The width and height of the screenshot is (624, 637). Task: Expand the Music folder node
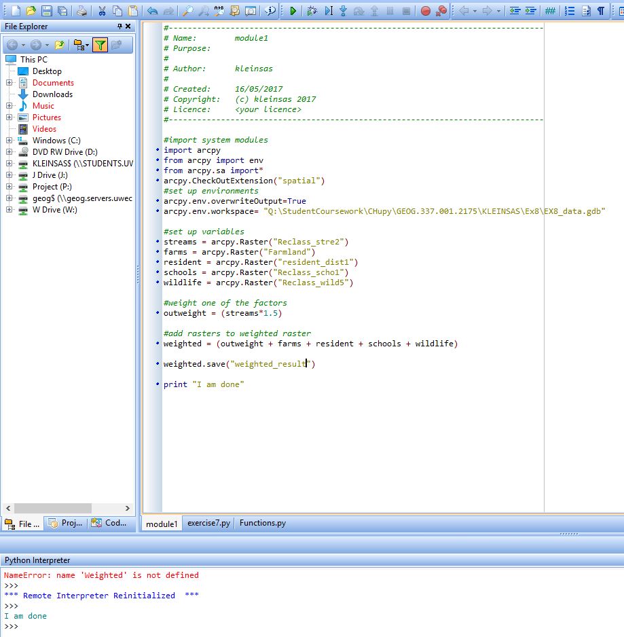click(x=9, y=106)
